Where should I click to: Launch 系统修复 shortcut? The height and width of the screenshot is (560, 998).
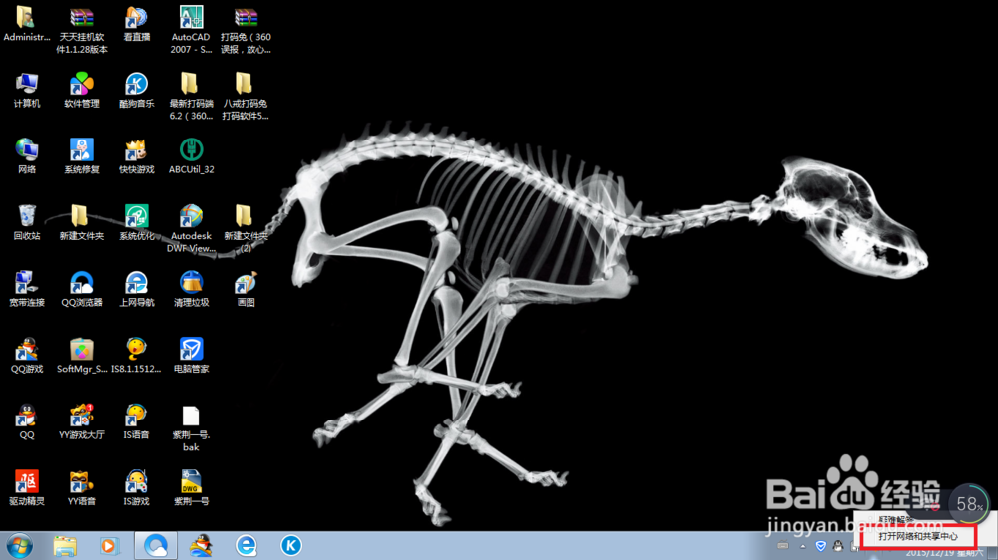82,156
